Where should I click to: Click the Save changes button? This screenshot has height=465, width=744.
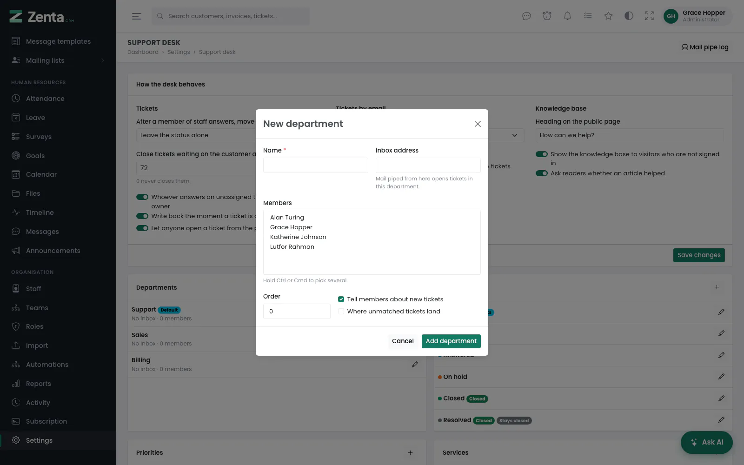coord(699,255)
